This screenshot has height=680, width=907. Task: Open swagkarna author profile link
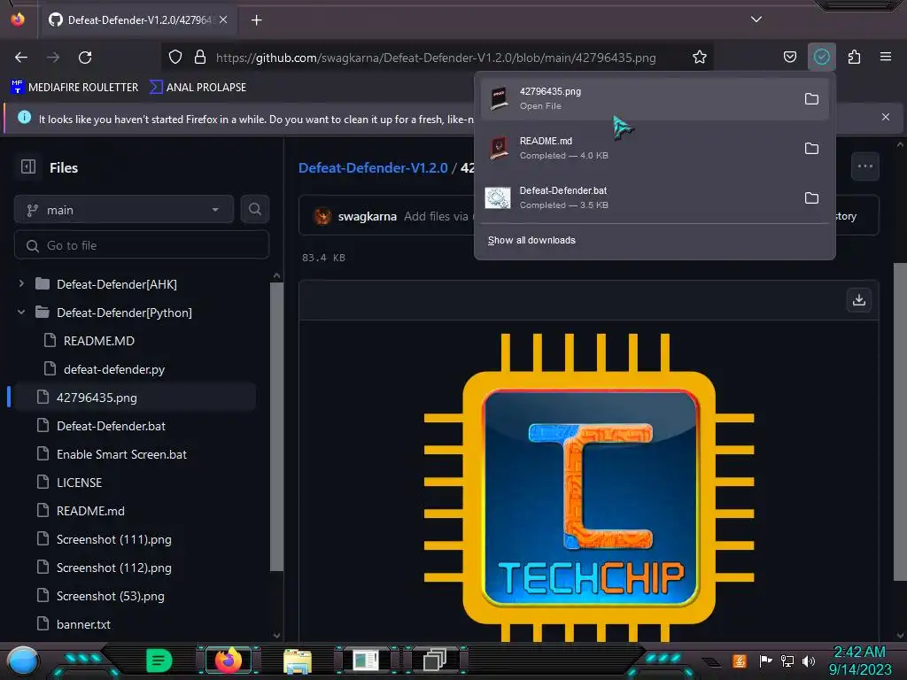[x=368, y=216]
